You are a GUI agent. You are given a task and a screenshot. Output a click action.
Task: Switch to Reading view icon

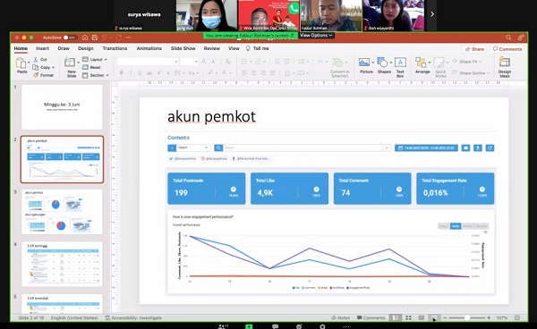422,317
